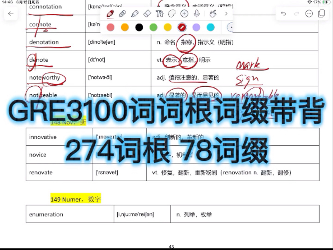
Task: Redo the last undone stroke
Action: pyautogui.click(x=296, y=14)
